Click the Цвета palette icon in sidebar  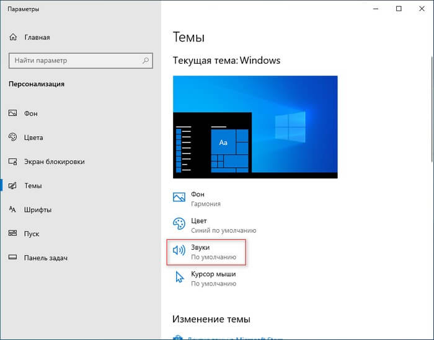pyautogui.click(x=13, y=137)
